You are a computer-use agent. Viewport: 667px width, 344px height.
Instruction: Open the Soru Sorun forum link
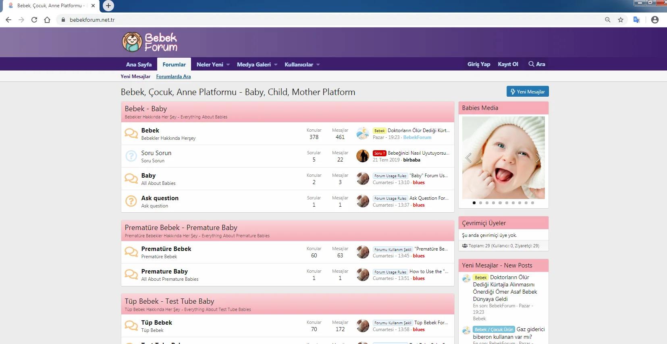click(x=156, y=153)
